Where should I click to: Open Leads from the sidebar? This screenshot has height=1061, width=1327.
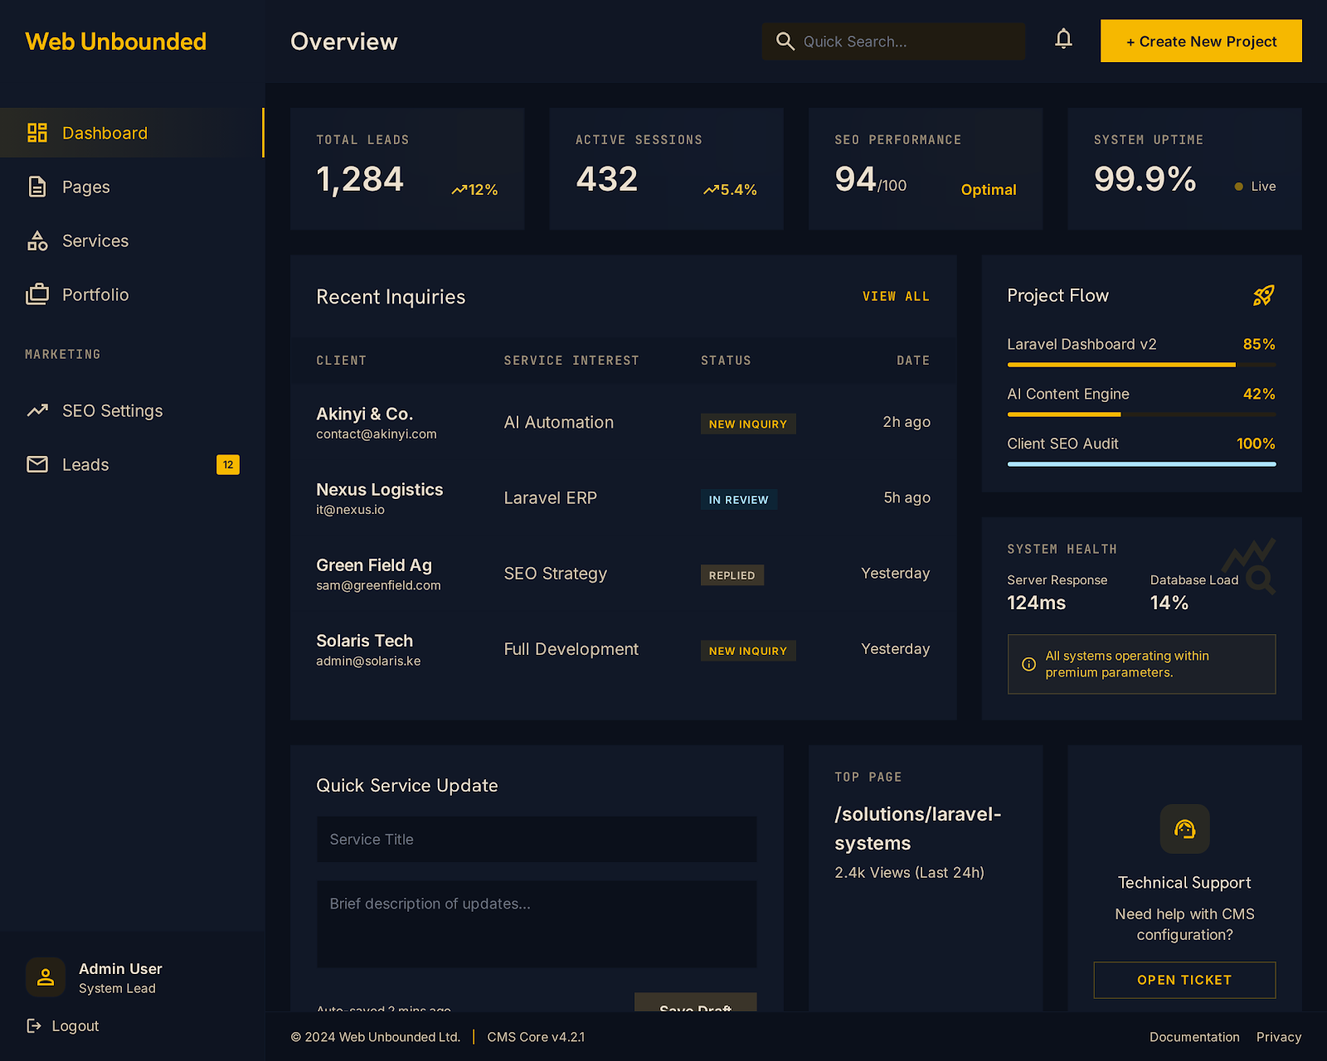pyautogui.click(x=132, y=464)
